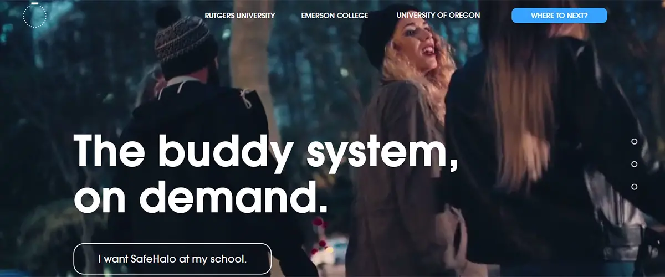
Task: Click the long-haired person on the right
Action: pos(554,138)
